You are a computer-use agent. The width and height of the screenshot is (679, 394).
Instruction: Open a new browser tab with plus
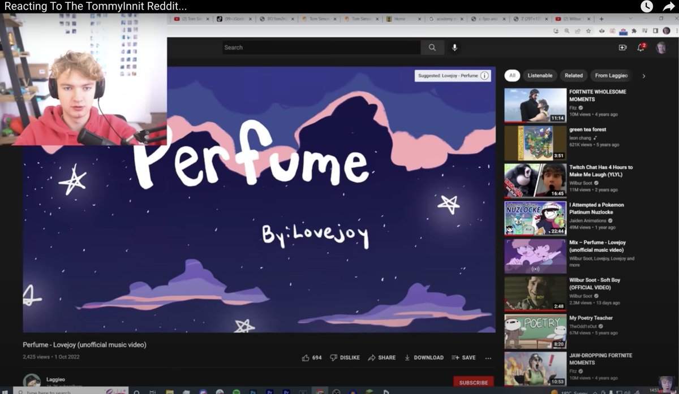601,19
